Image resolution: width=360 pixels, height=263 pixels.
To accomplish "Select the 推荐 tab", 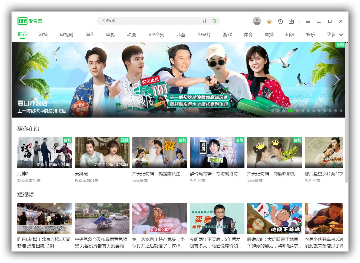I will [x=22, y=34].
